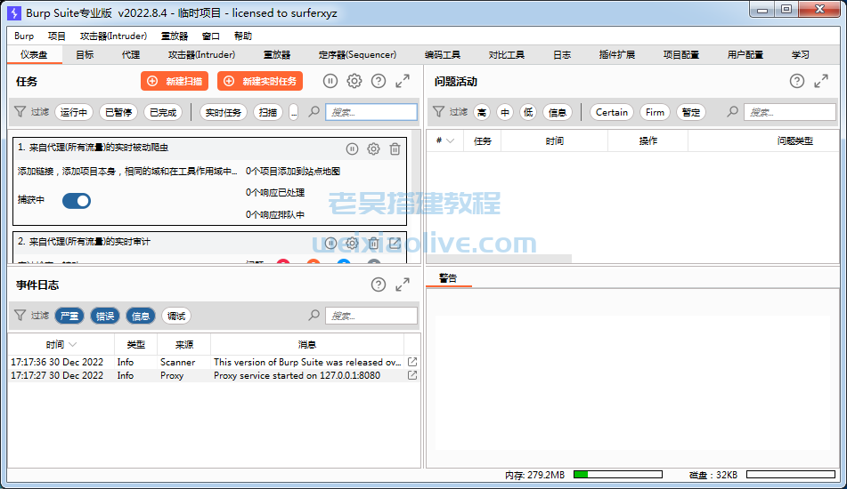
Task: Click the 内存 memory usage bar
Action: [618, 475]
